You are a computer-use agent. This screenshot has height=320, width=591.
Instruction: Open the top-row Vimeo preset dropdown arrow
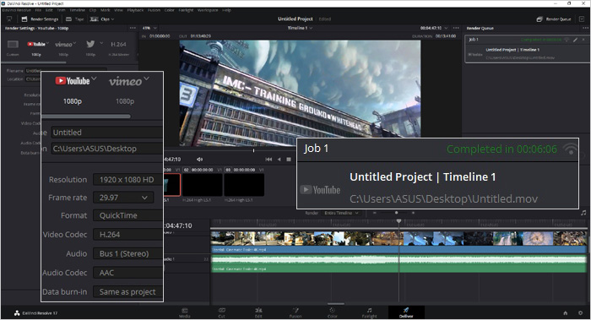click(74, 42)
